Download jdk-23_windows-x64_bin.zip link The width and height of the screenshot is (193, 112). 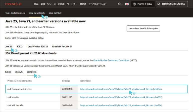[x=116, y=89]
